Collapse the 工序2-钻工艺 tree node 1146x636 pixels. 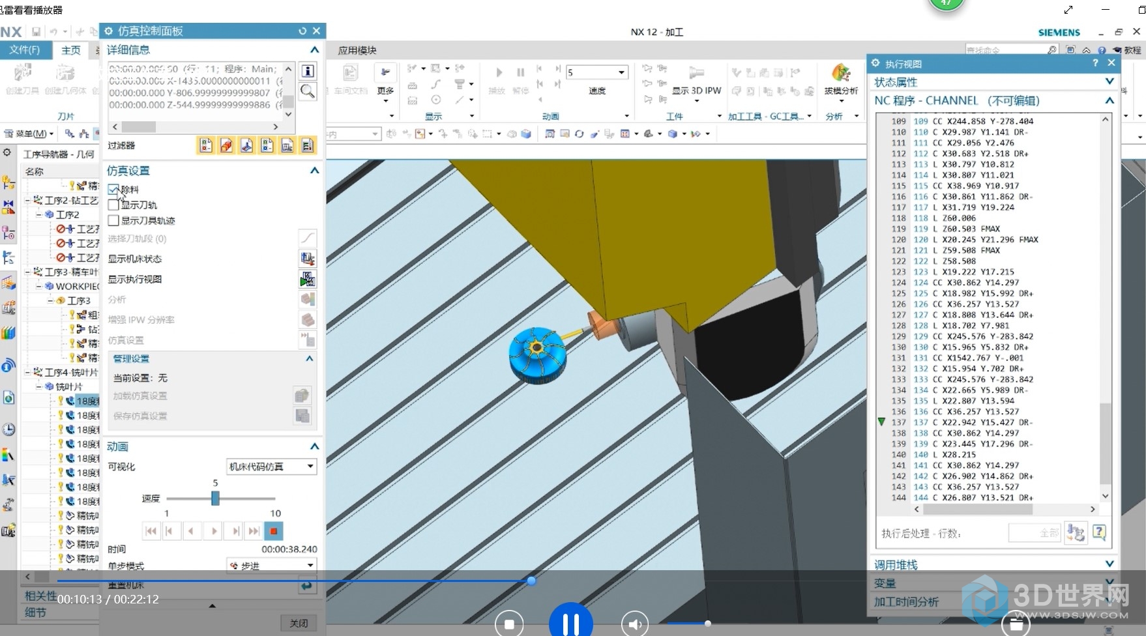(28, 200)
